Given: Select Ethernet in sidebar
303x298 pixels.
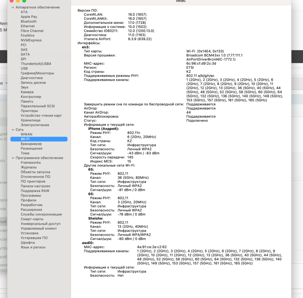Looking at the screenshot, I should (x=27, y=26).
